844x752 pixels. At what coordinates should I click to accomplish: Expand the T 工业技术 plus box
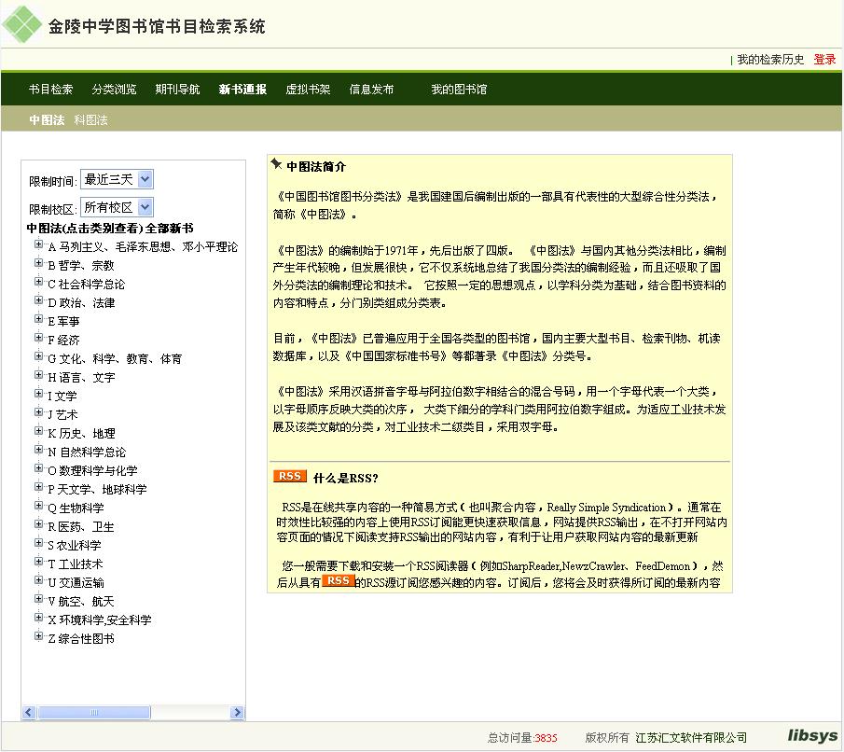point(38,562)
